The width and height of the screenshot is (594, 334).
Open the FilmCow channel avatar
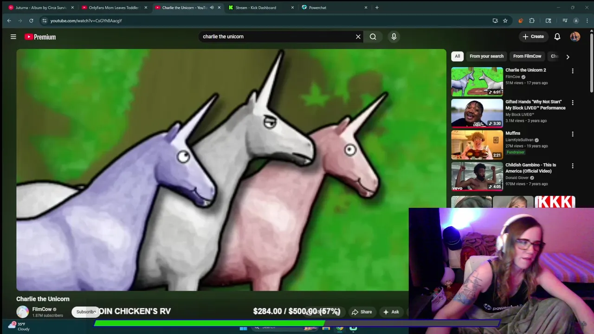click(23, 312)
